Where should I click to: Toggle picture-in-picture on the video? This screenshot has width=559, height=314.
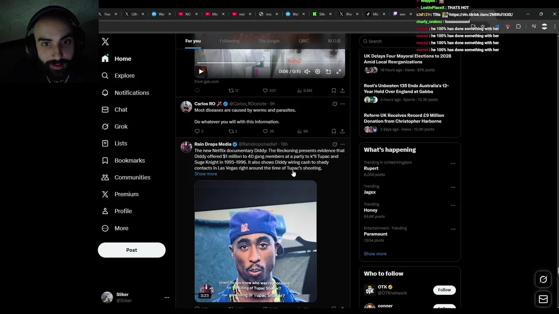coord(328,72)
